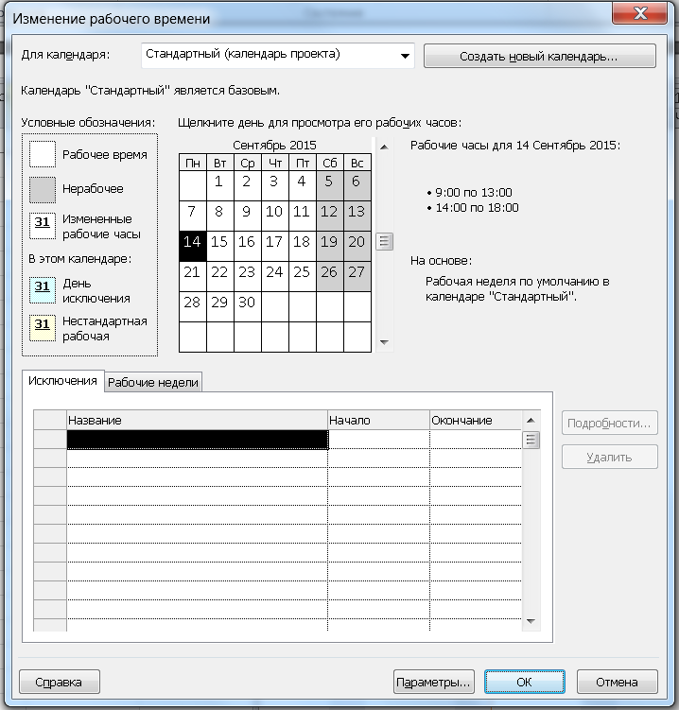Image resolution: width=679 pixels, height=710 pixels.
Task: Select day 4 in the calendar
Action: pos(302,185)
